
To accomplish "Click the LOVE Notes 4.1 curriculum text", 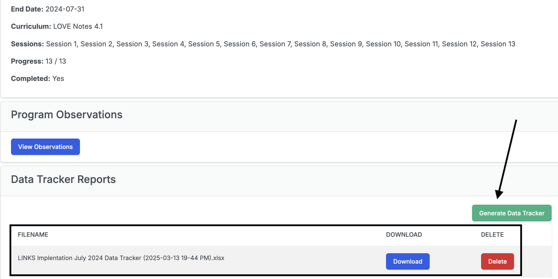I will tap(78, 26).
